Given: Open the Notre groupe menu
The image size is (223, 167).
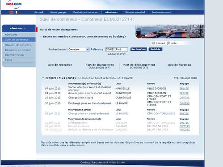Looking at the screenshot, I should pos(58,12).
